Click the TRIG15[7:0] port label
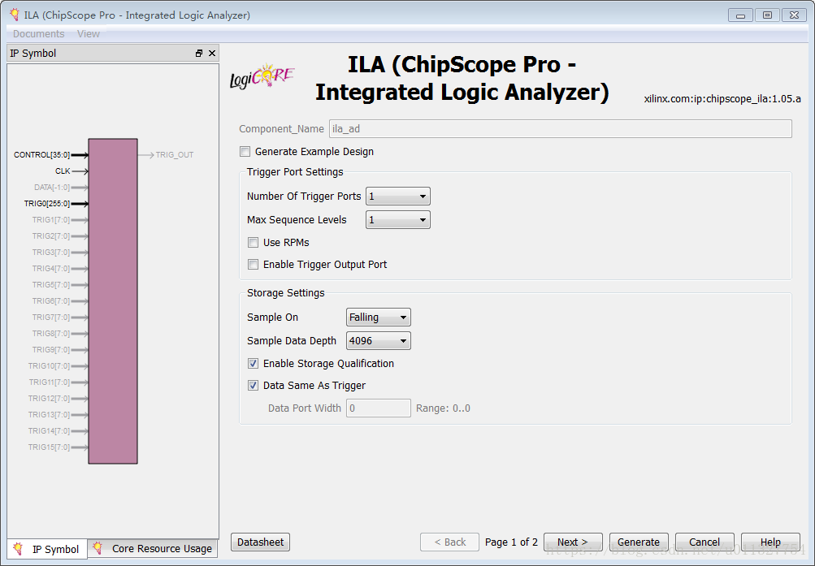This screenshot has height=566, width=815. (49, 447)
